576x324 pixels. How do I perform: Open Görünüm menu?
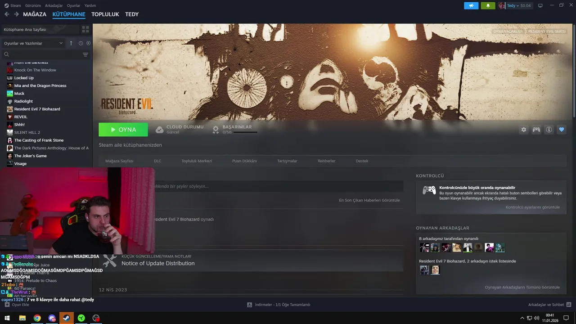coord(33,5)
